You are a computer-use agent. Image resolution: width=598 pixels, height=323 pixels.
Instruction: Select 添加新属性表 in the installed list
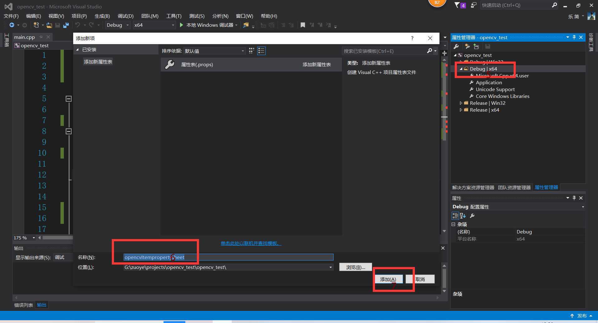[98, 62]
